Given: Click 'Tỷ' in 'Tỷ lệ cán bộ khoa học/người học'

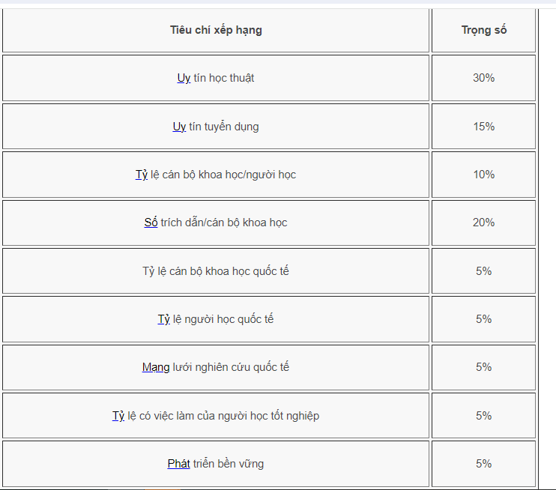Looking at the screenshot, I should coord(142,175).
